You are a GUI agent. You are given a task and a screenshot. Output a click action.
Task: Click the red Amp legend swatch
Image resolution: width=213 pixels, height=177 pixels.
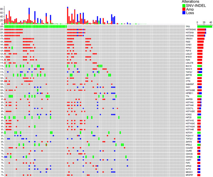tap(184, 9)
